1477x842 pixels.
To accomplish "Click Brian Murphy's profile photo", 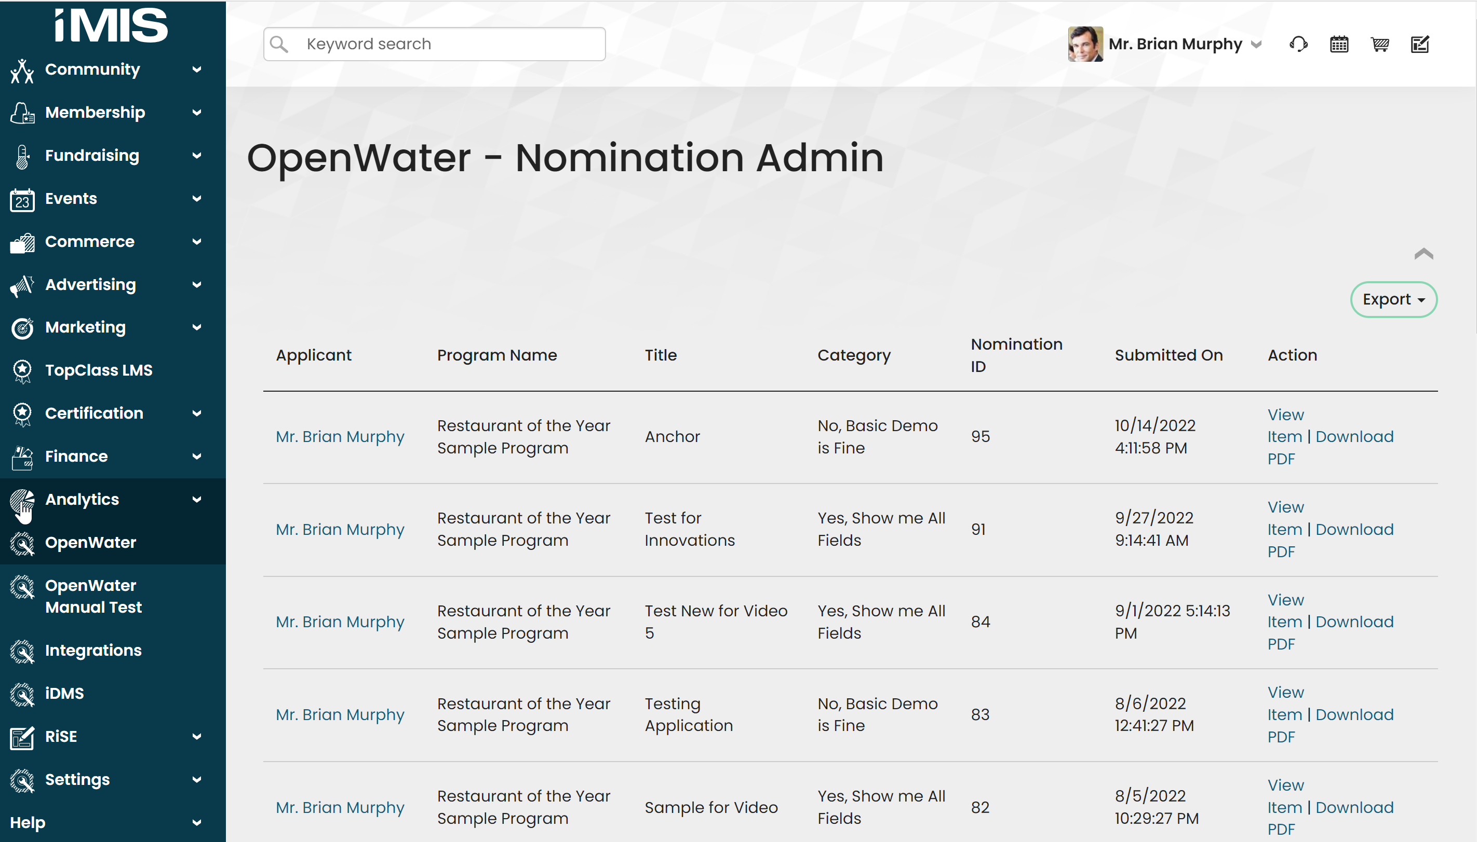I will (x=1085, y=44).
